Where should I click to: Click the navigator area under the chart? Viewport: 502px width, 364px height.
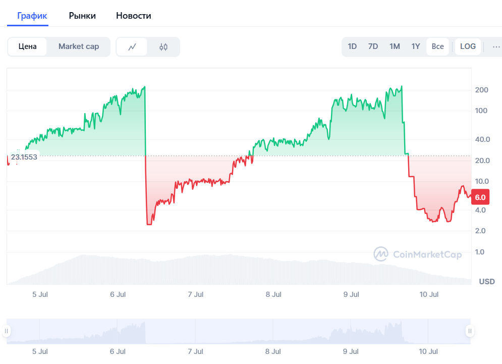239,331
